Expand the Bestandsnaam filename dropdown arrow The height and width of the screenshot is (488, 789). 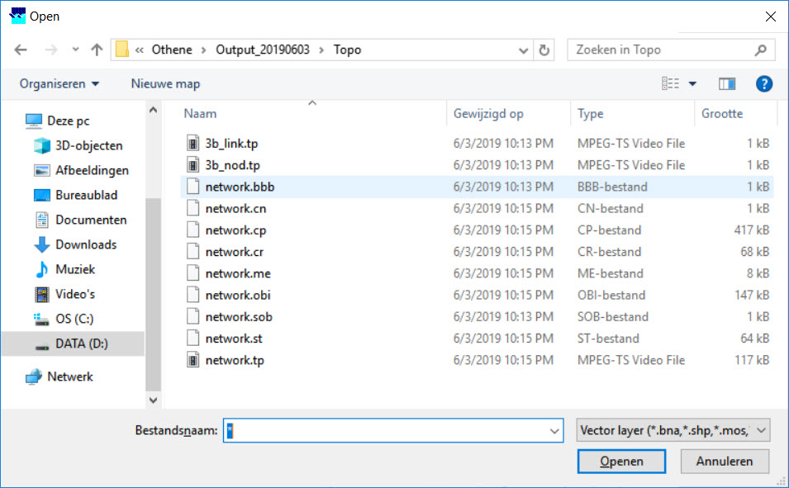click(x=554, y=430)
